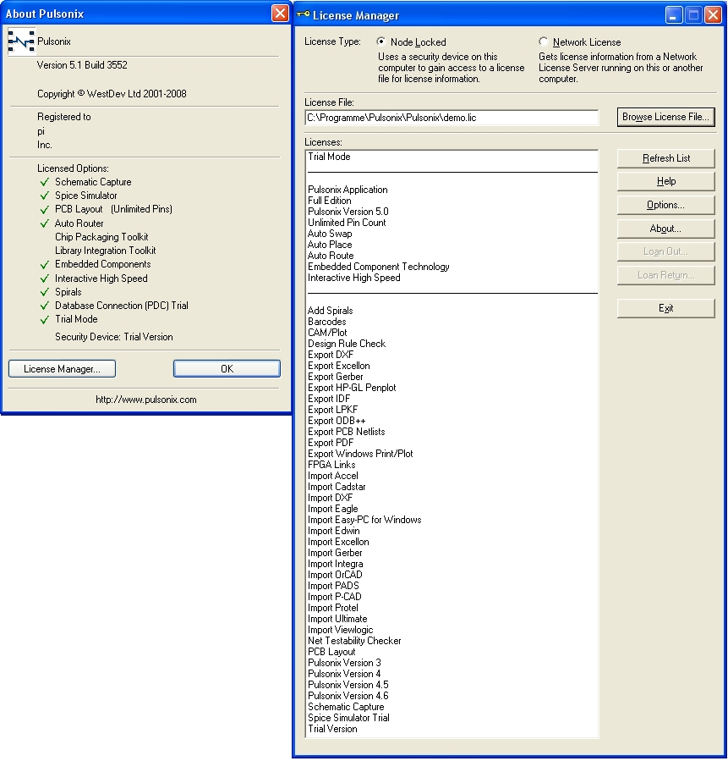
Task: Click the About button in License Manager
Action: pyautogui.click(x=665, y=229)
